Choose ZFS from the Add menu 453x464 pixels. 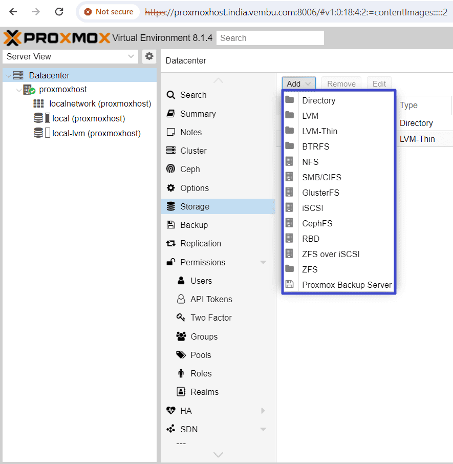338,269
